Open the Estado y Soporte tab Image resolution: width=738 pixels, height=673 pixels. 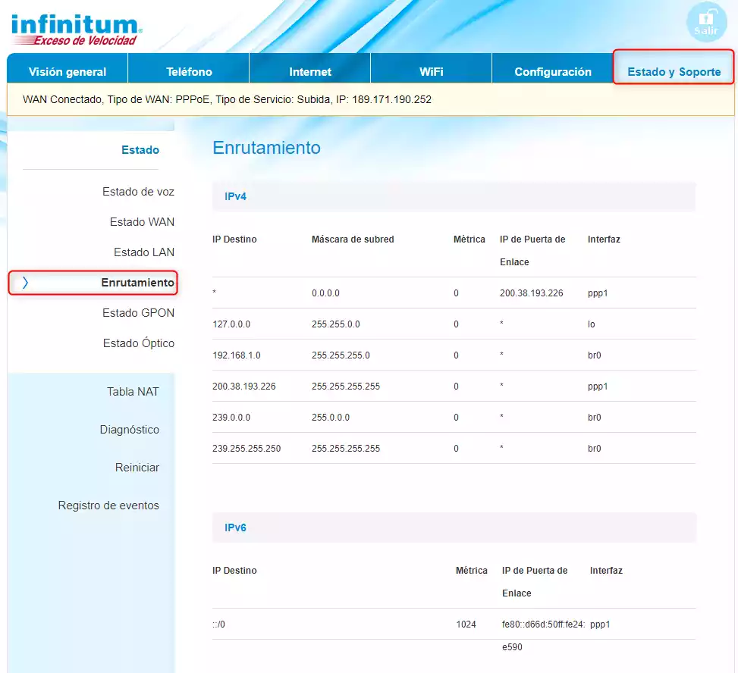(x=672, y=71)
